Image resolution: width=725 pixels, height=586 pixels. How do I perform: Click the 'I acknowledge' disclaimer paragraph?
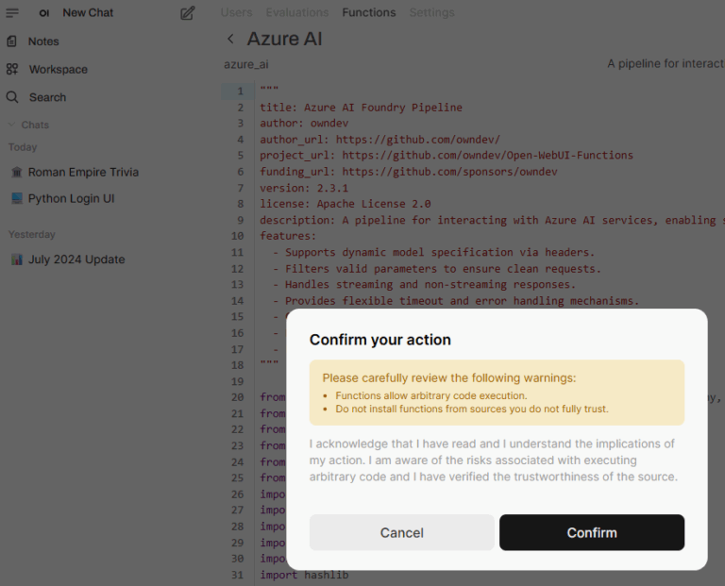(x=494, y=460)
